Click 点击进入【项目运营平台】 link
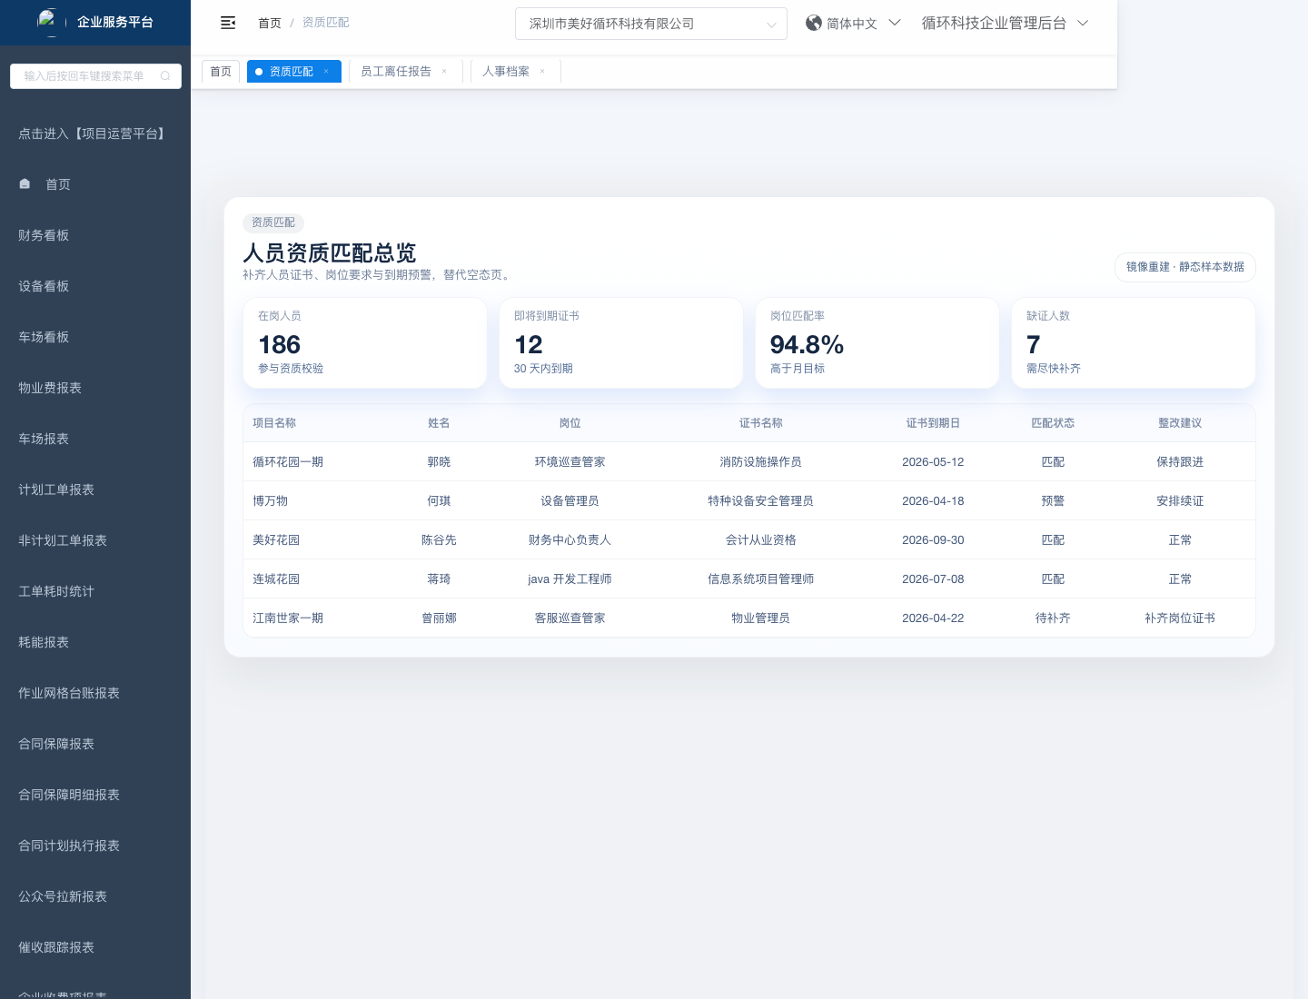Viewport: 1308px width, 999px height. 94,134
